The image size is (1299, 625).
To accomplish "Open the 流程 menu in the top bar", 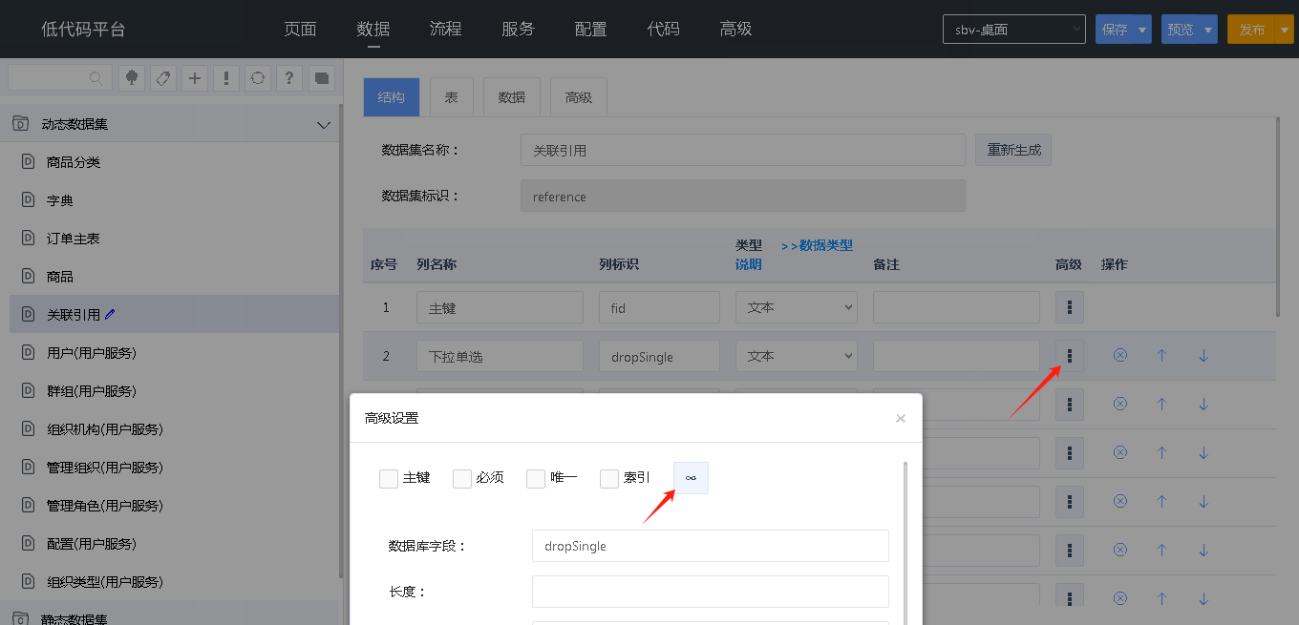I will click(x=445, y=30).
